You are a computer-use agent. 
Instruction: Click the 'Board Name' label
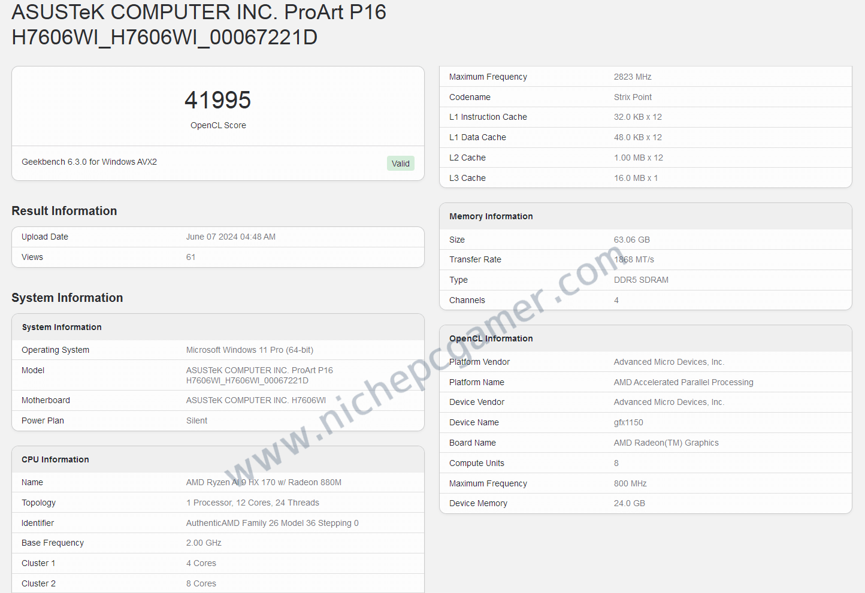tap(473, 443)
